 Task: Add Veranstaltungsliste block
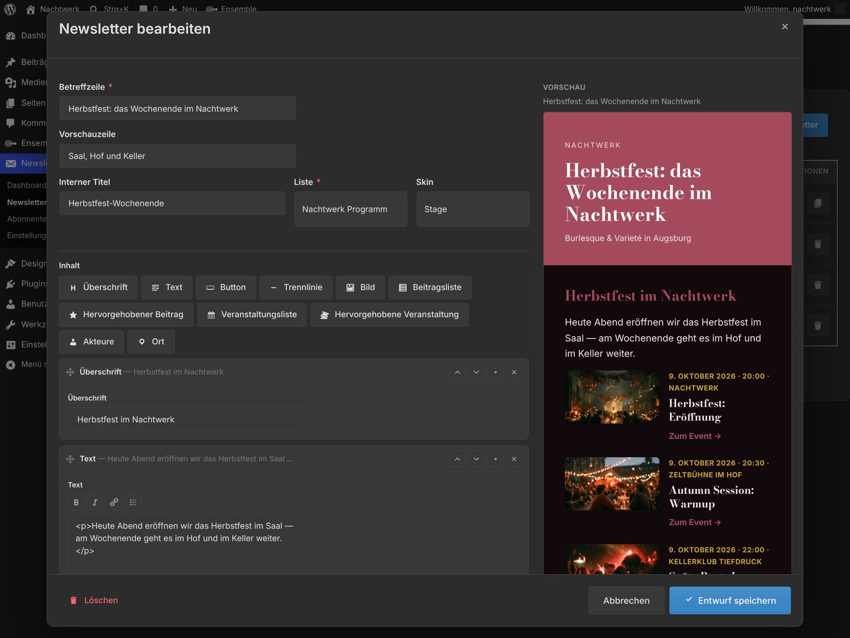(252, 315)
